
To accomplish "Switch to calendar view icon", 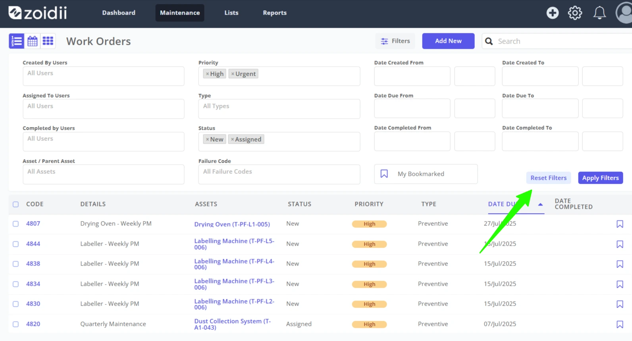I will click(x=33, y=41).
